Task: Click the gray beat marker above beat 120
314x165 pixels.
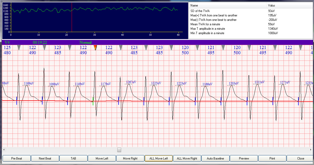Action: tap(197, 48)
